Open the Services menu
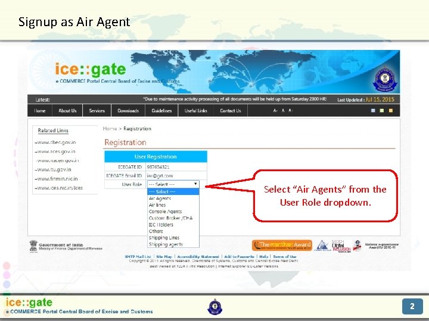 97,111
